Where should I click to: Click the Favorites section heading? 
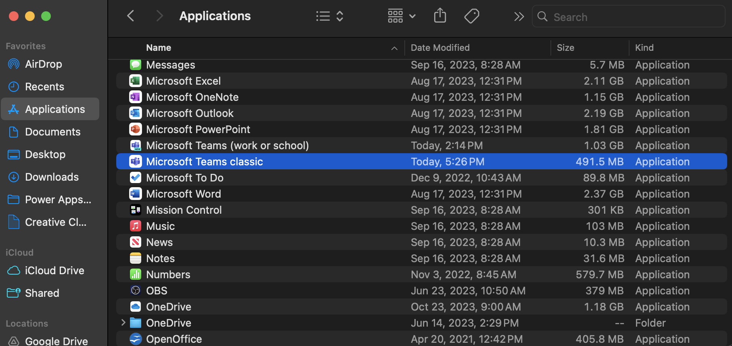[25, 46]
